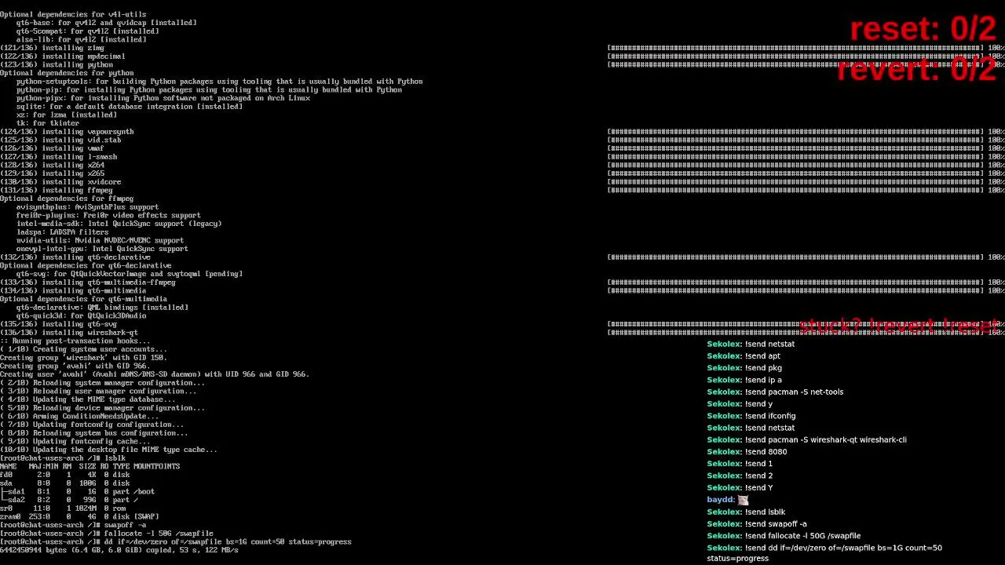This screenshot has height=565, width=1005.
Task: Click the dd status '6442450944 bytes (6.4 GB, 6.0 GiB) copied'
Action: (x=119, y=551)
